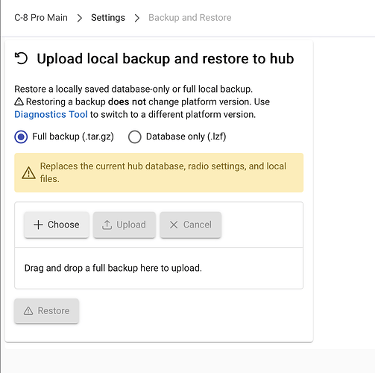Click warning triangle beside 'Restoring a backup'
The image size is (375, 373).
19,101
